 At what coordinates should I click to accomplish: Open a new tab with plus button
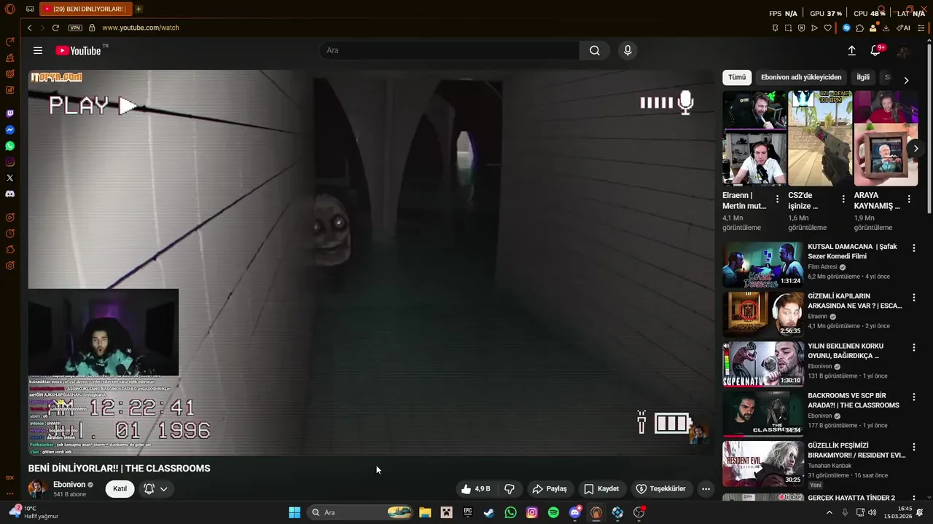138,9
